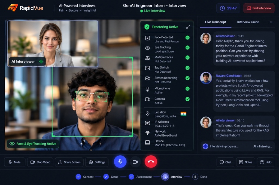Click the "AI is listening..." status text
The height and width of the screenshot is (185, 279).
pyautogui.click(x=262, y=146)
